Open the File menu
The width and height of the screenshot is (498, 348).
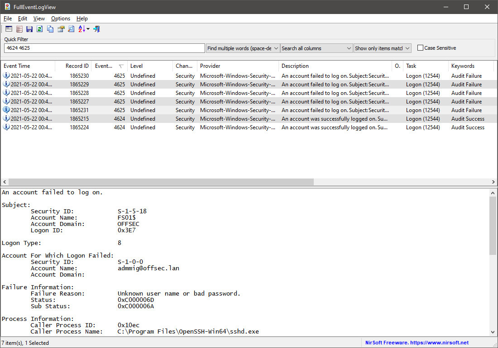click(x=8, y=19)
